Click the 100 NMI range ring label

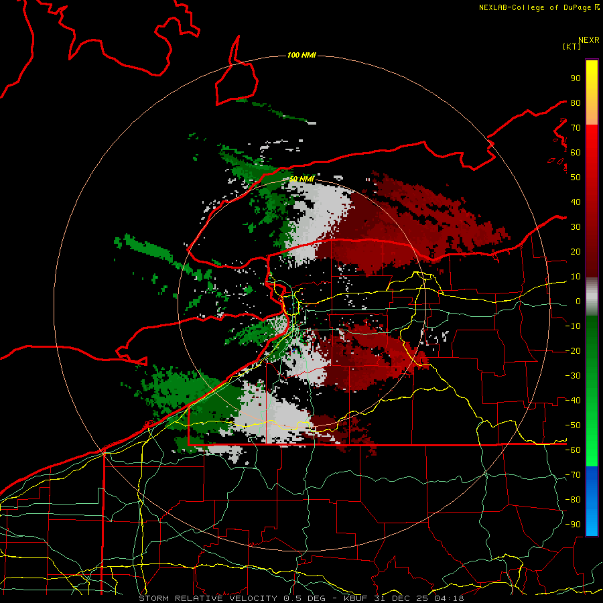(x=301, y=56)
